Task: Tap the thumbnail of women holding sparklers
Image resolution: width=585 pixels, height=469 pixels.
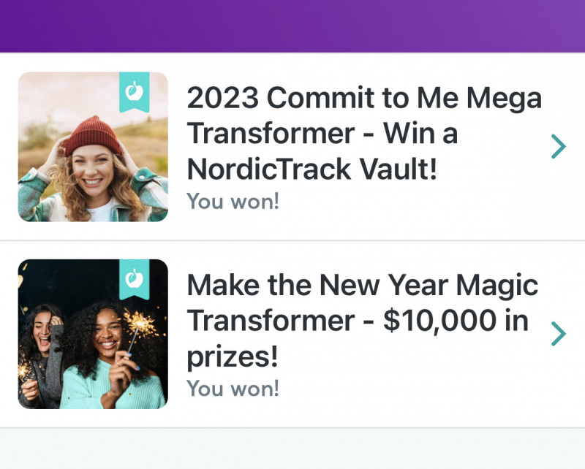Action: [x=93, y=334]
